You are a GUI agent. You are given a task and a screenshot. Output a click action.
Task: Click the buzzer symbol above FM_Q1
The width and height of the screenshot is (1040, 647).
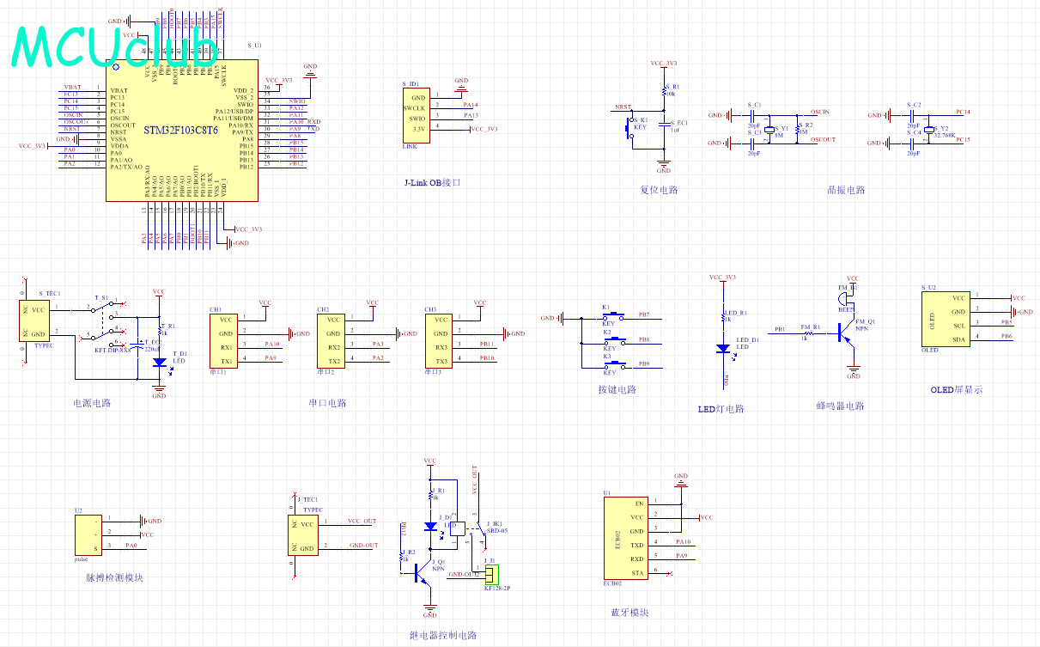(845, 299)
